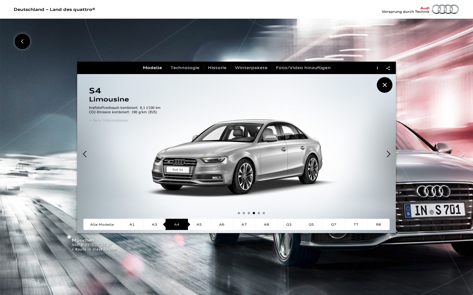Select the Q5 model

point(311,224)
